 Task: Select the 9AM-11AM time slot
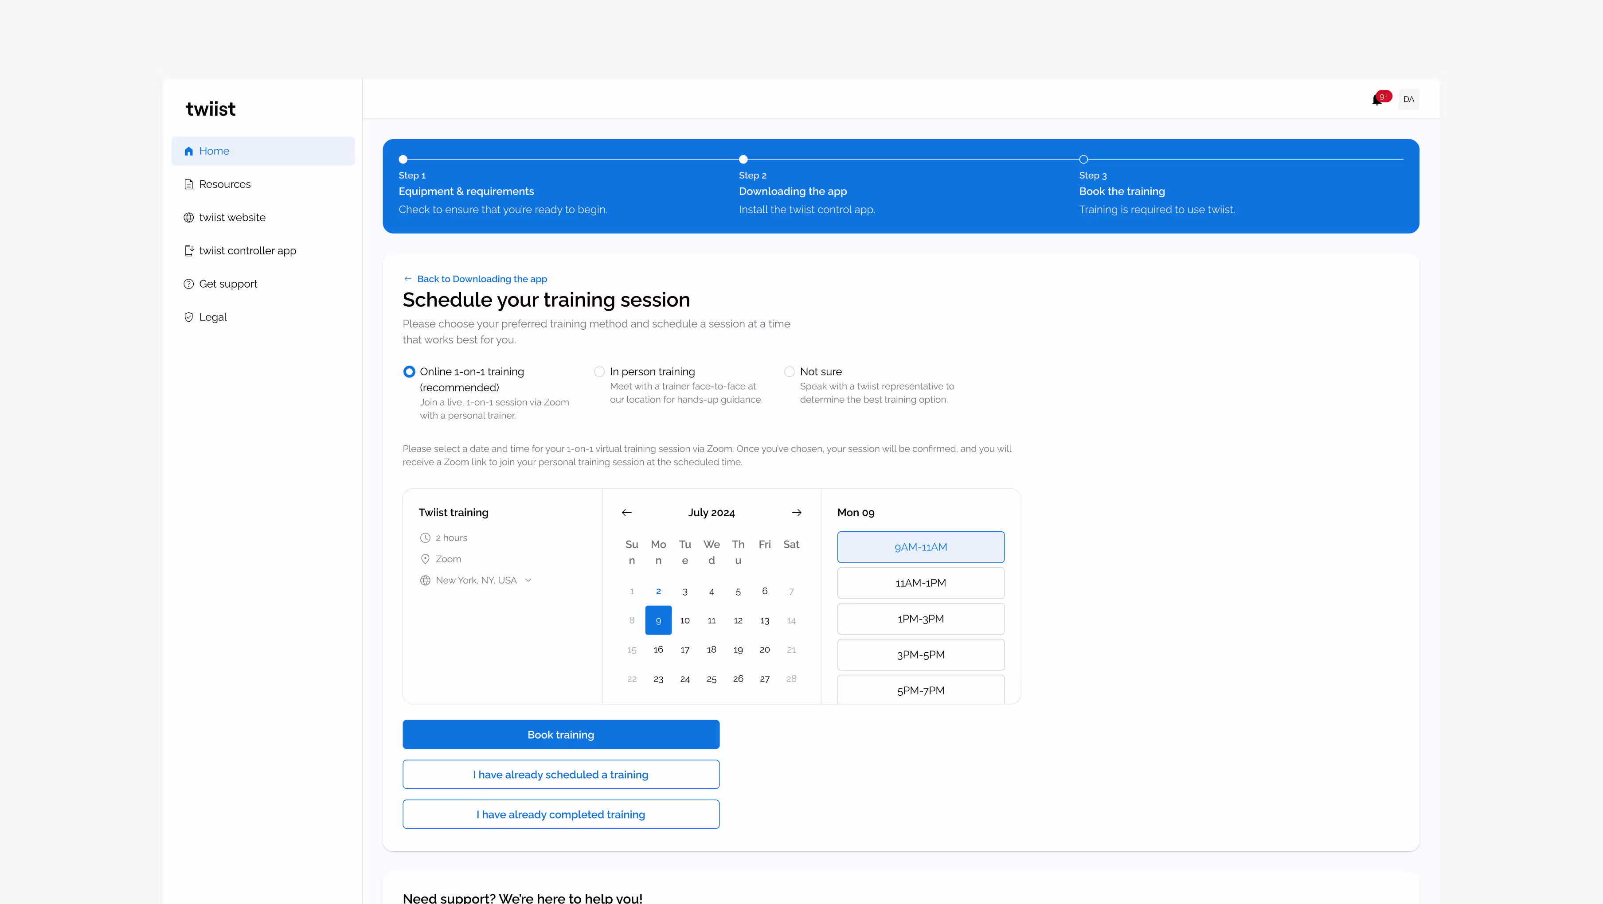920,547
